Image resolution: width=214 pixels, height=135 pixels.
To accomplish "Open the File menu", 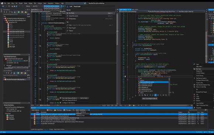I will [5, 3].
